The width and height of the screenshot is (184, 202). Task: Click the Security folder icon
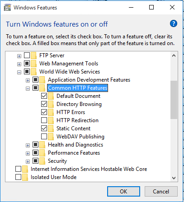coord(42,161)
